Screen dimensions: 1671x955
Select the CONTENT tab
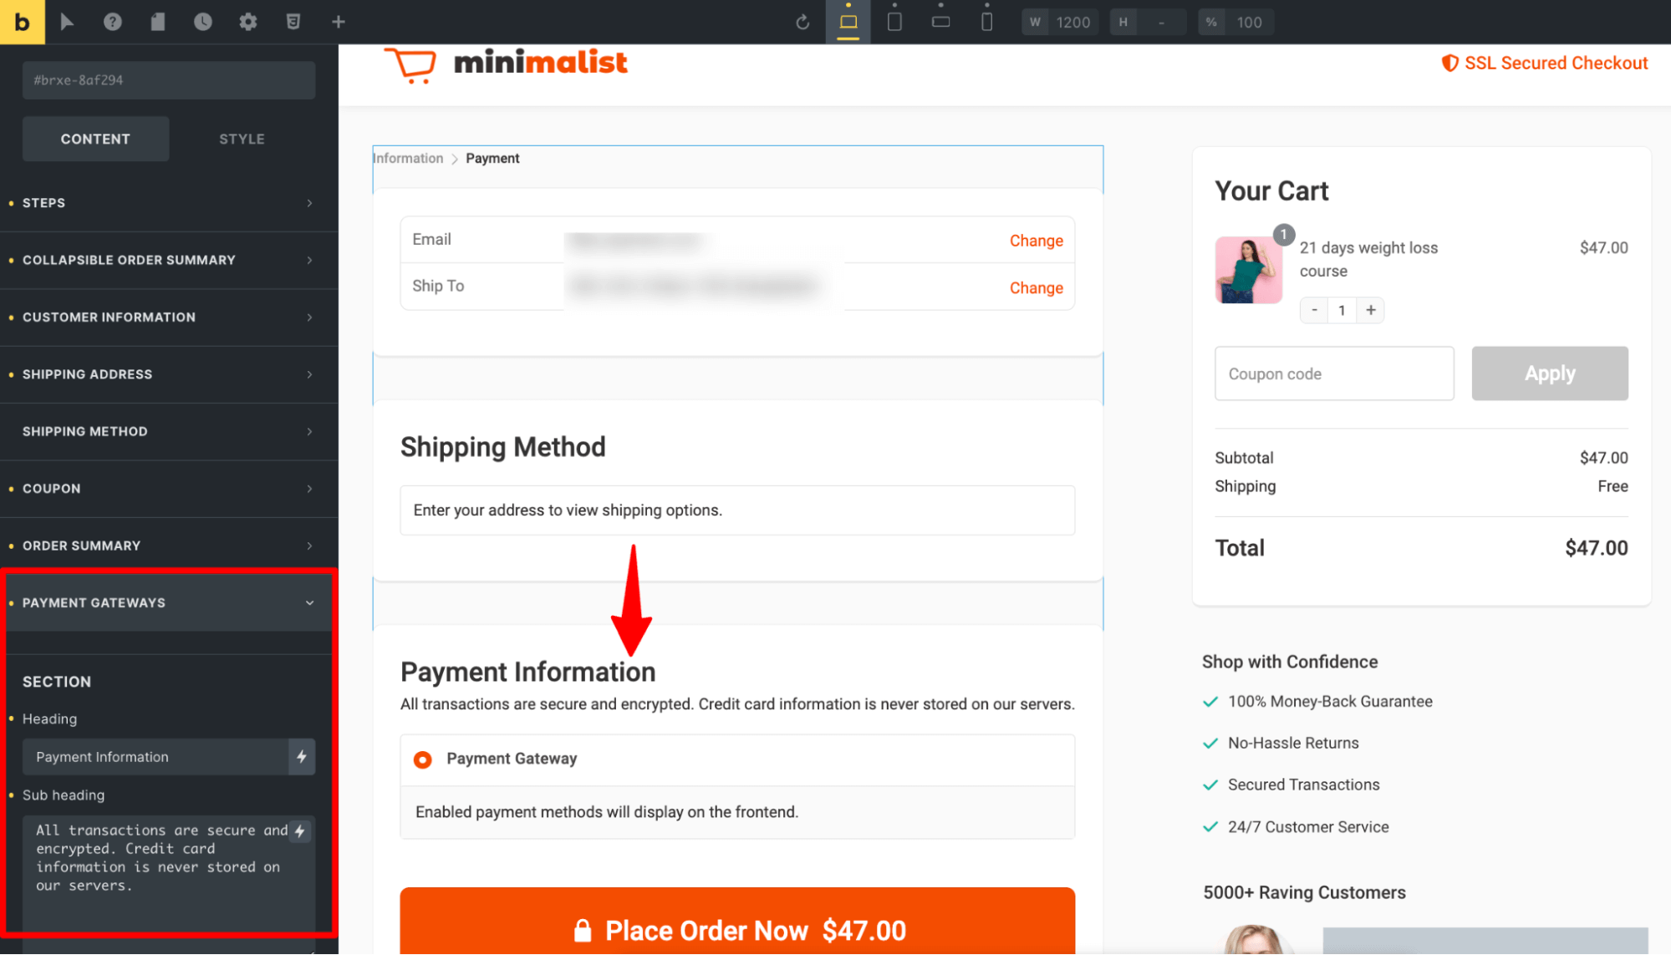point(95,139)
